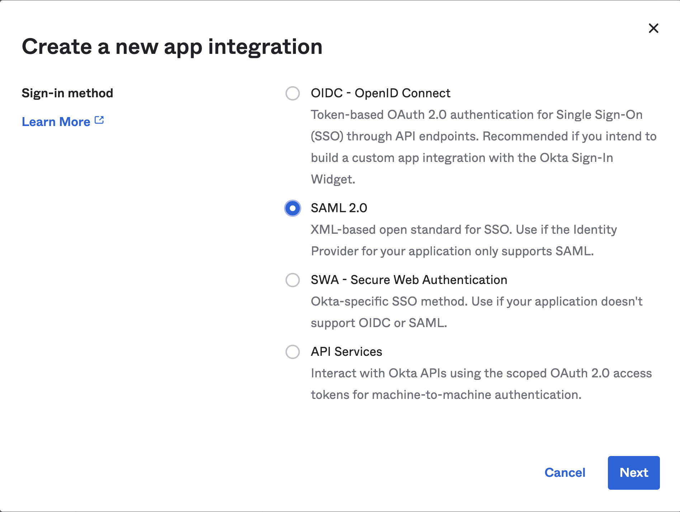Click the blue filled SAML radio indicator
Image resolution: width=680 pixels, height=512 pixels.
(x=293, y=208)
